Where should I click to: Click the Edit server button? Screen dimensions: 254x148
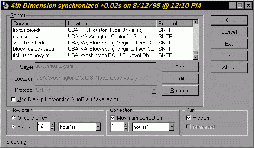pyautogui.click(x=180, y=79)
